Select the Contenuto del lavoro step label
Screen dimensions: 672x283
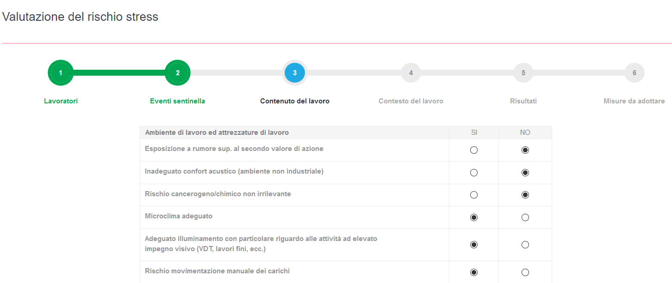(295, 101)
